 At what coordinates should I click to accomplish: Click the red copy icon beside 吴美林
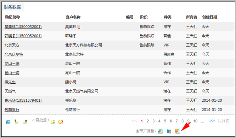pos(79,27)
